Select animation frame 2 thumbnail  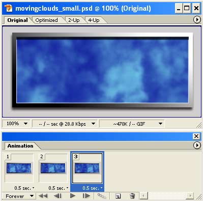tap(53, 168)
